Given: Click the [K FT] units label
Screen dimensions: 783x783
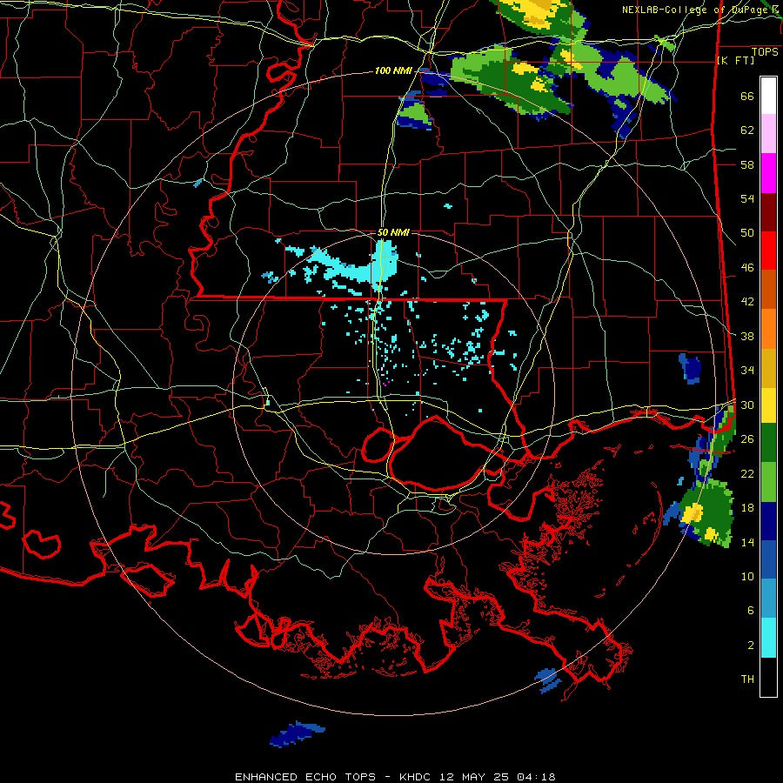Looking at the screenshot, I should tap(736, 61).
